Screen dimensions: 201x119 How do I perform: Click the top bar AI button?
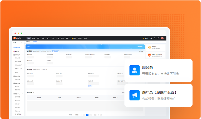pyautogui.click(x=146, y=38)
